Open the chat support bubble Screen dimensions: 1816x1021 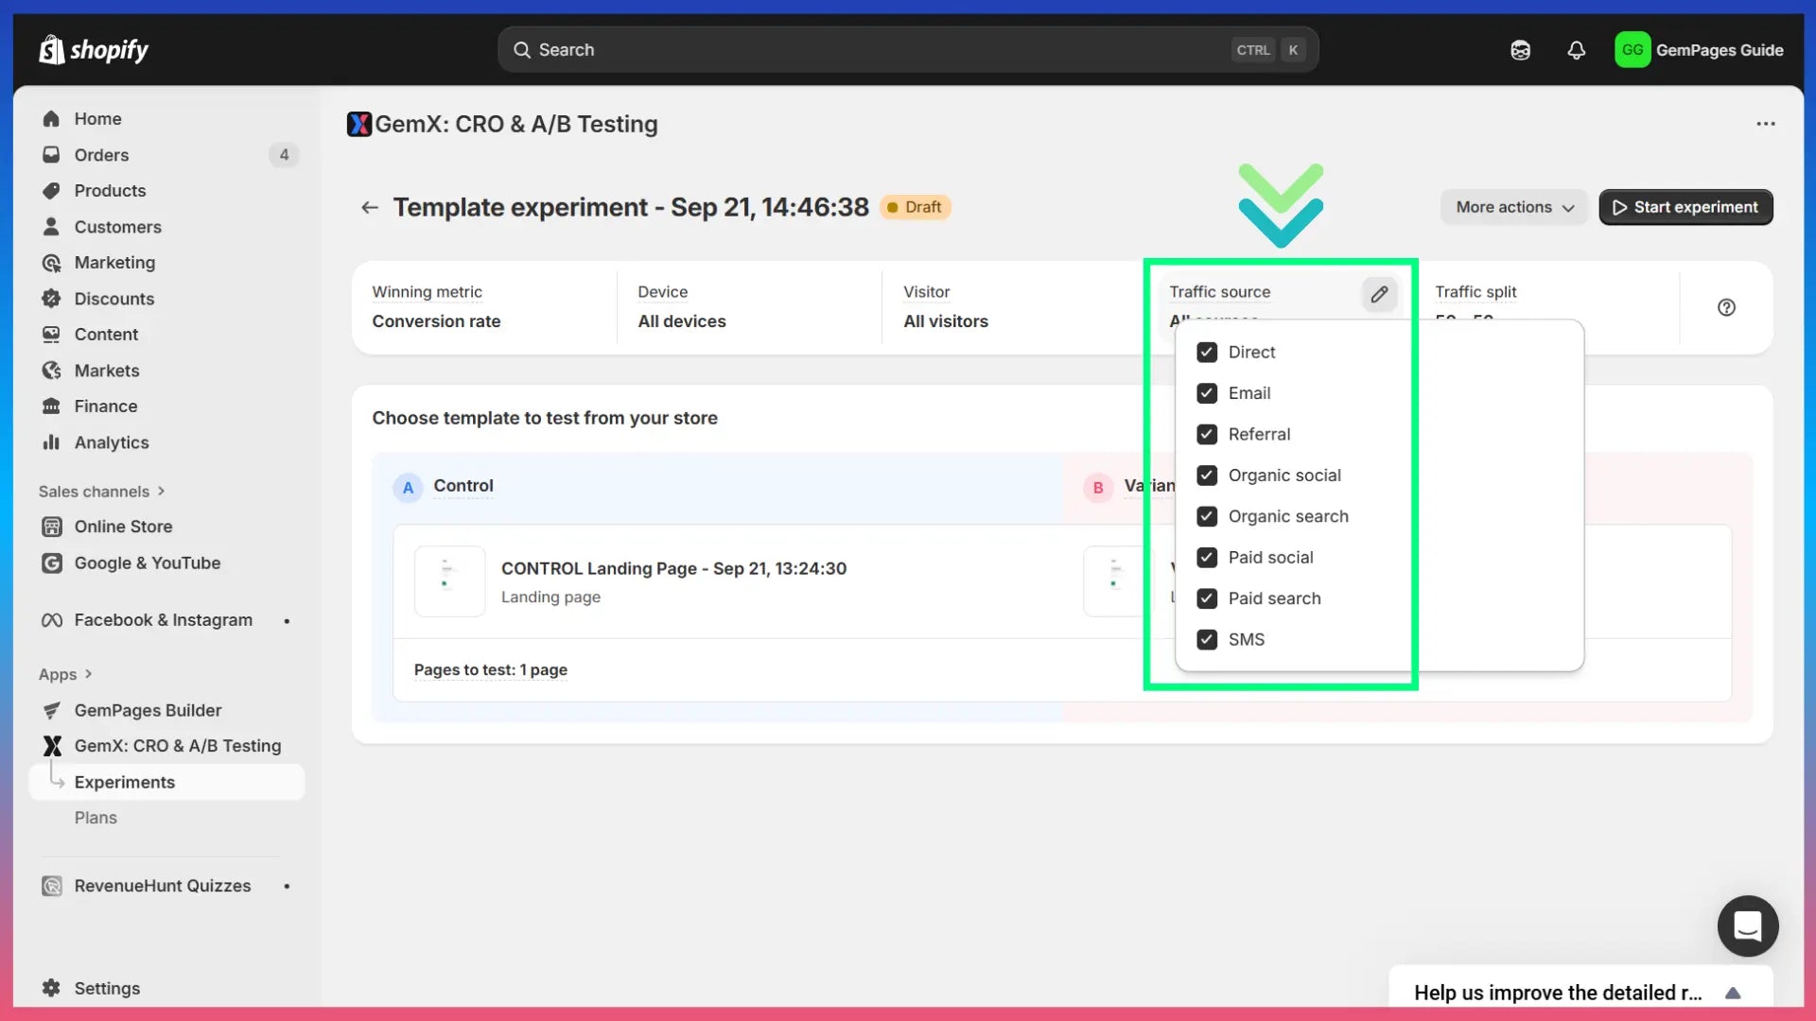pyautogui.click(x=1747, y=926)
